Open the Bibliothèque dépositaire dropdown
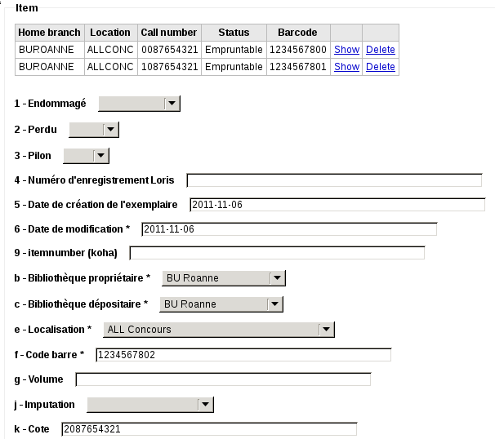The height and width of the screenshot is (439, 495). coord(221,304)
